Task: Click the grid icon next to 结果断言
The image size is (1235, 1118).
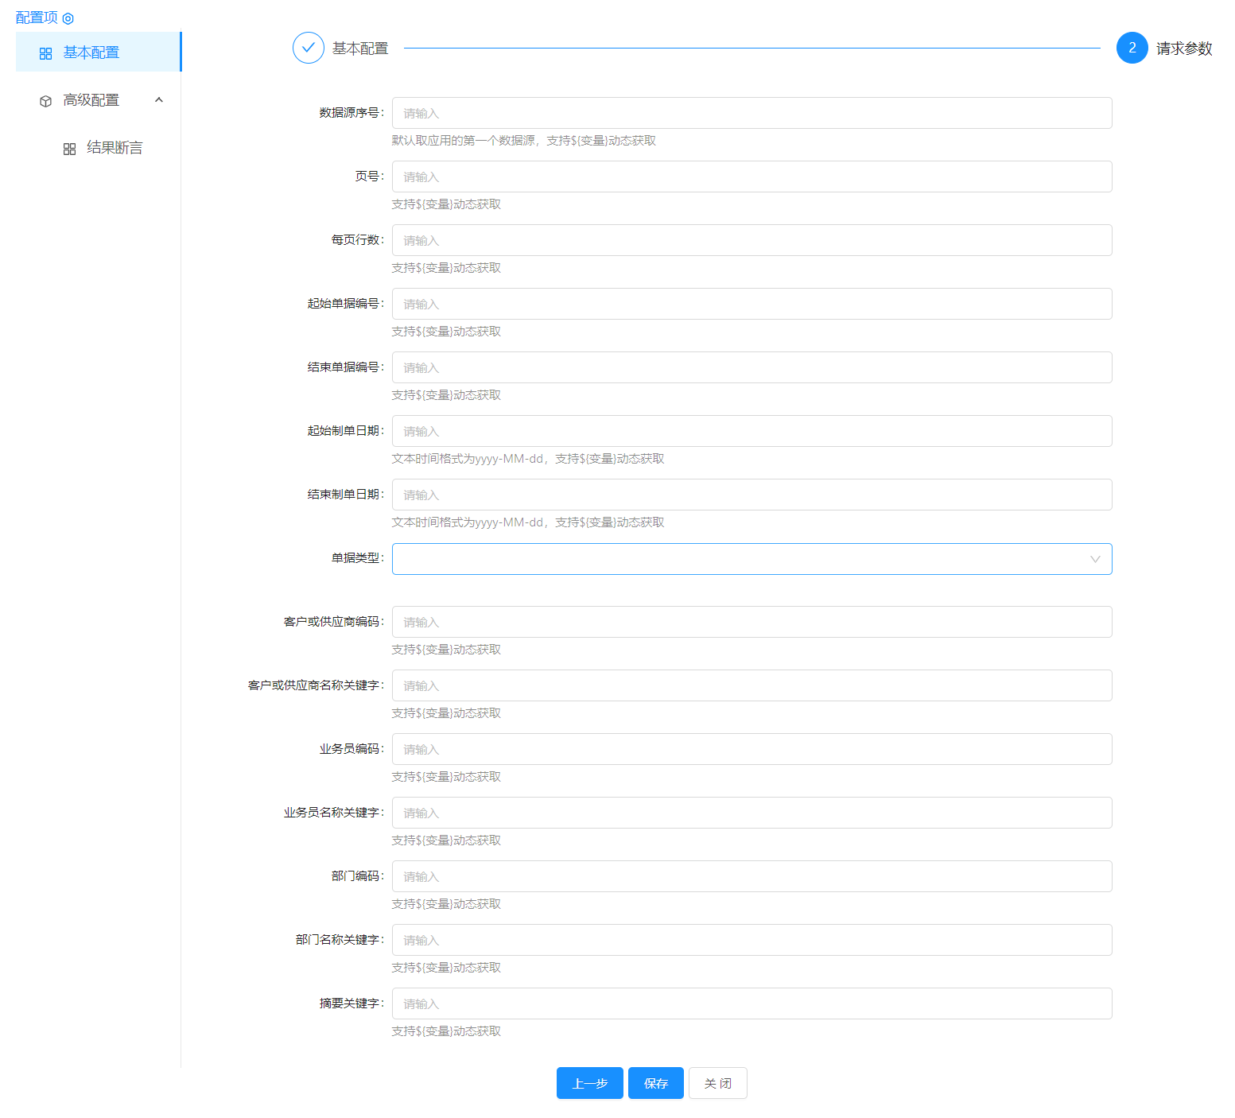Action: pyautogui.click(x=70, y=149)
